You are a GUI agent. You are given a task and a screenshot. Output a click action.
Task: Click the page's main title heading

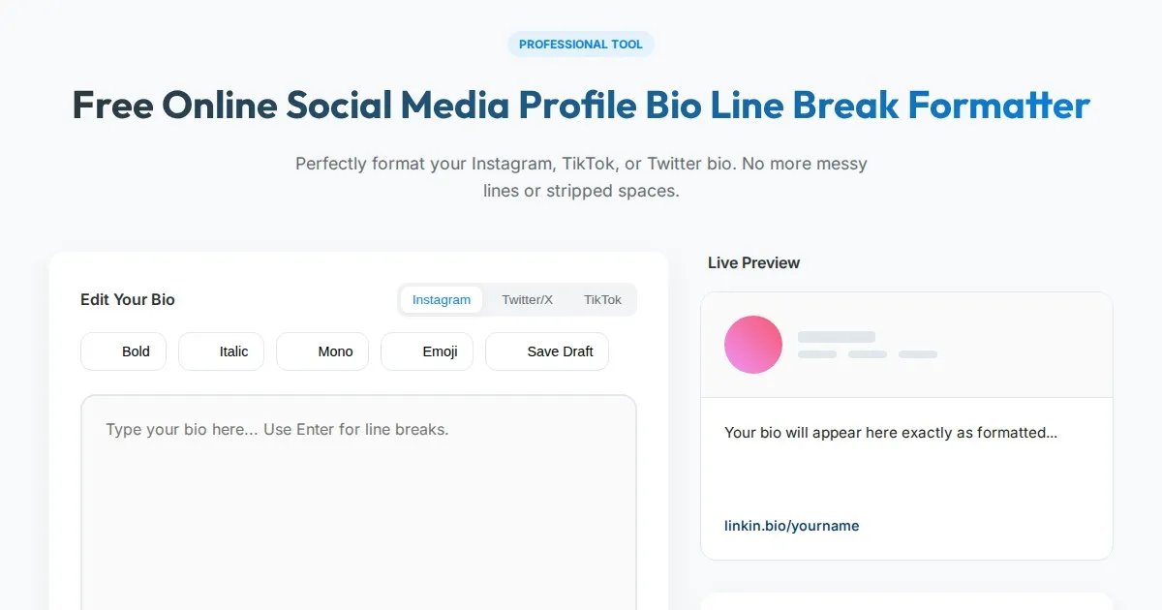point(581,105)
